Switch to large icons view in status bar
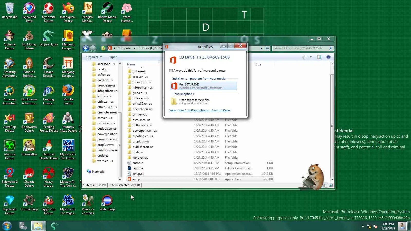Viewport: 411px width, 231px height. (x=331, y=185)
